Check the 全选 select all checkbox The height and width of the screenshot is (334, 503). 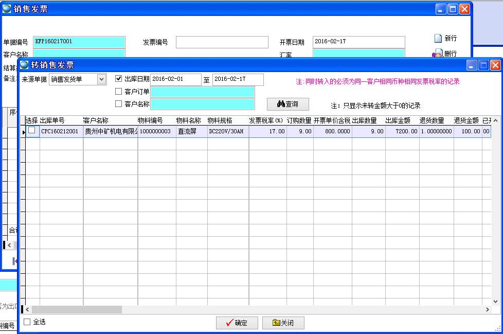(x=27, y=322)
